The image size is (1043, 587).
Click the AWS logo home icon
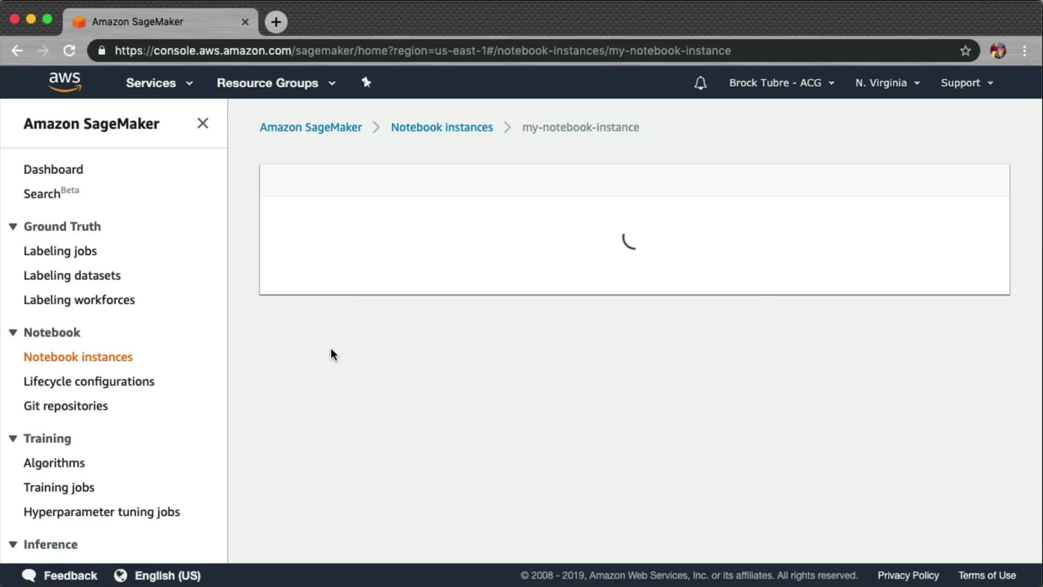pyautogui.click(x=65, y=82)
